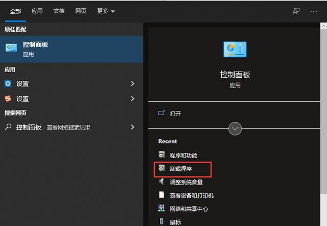The width and height of the screenshot is (327, 226).
Task: Expand the web search result arrow
Action: click(x=132, y=127)
